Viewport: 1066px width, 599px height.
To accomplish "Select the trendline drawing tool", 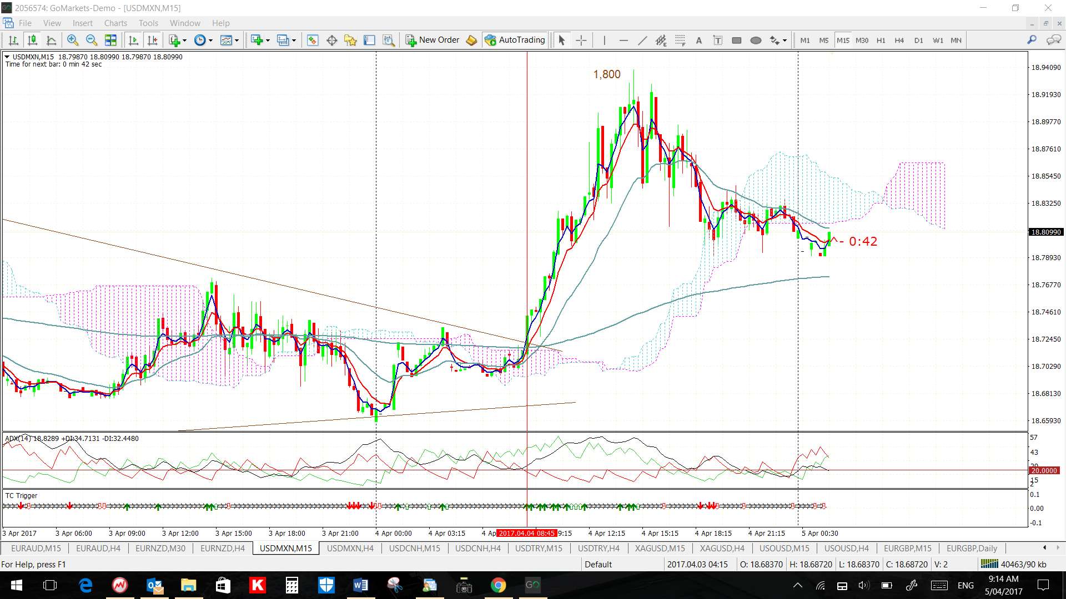I will point(642,40).
